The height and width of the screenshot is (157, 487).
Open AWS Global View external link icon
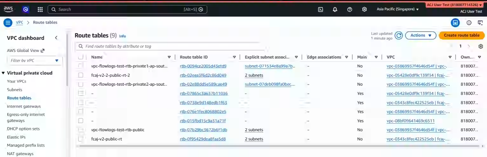coord(42,50)
